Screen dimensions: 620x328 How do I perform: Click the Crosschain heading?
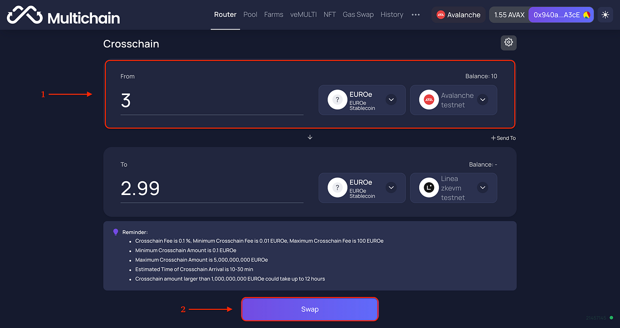[131, 44]
